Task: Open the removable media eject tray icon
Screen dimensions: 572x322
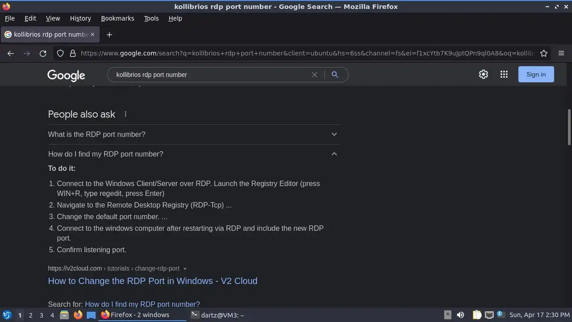Action: [447, 315]
